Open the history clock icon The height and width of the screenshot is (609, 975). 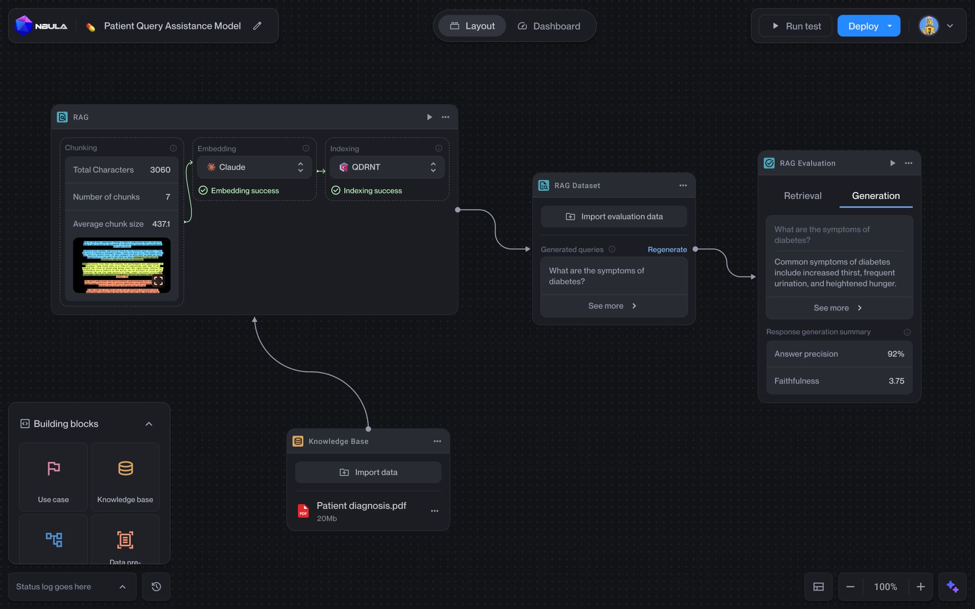[156, 586]
